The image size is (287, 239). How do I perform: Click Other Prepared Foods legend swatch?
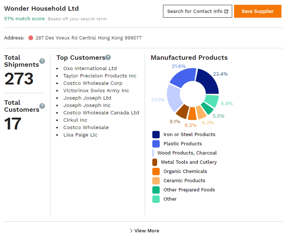156,190
